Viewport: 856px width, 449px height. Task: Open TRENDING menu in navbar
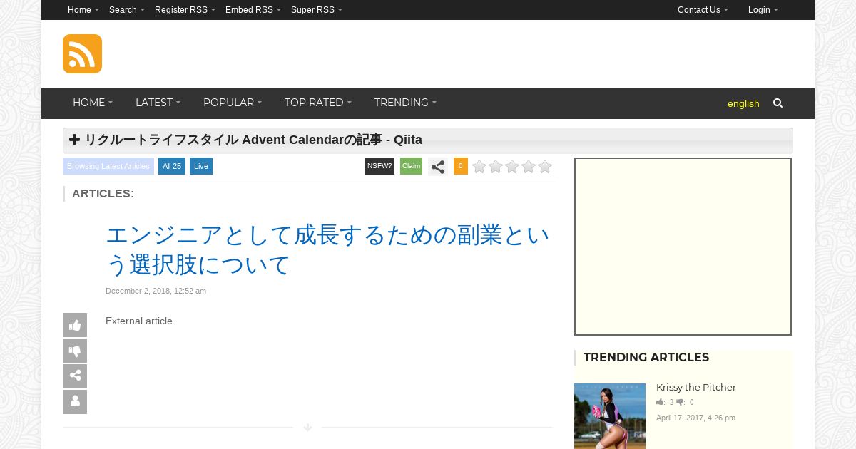pyautogui.click(x=405, y=103)
